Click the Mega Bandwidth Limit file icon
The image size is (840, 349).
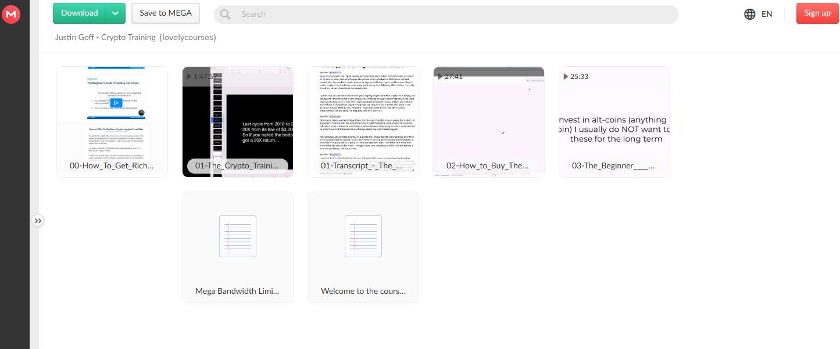tap(238, 236)
